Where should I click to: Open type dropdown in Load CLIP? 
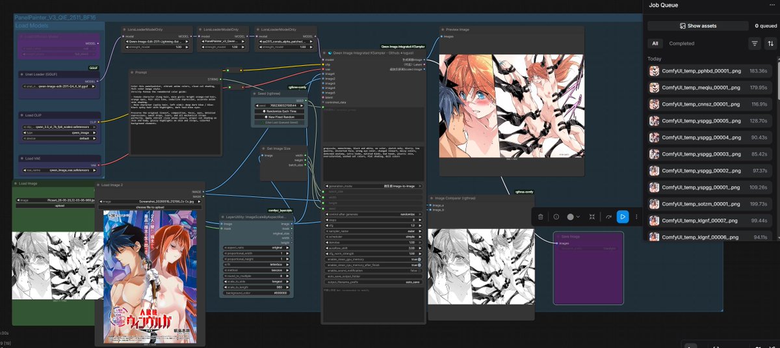[58, 132]
